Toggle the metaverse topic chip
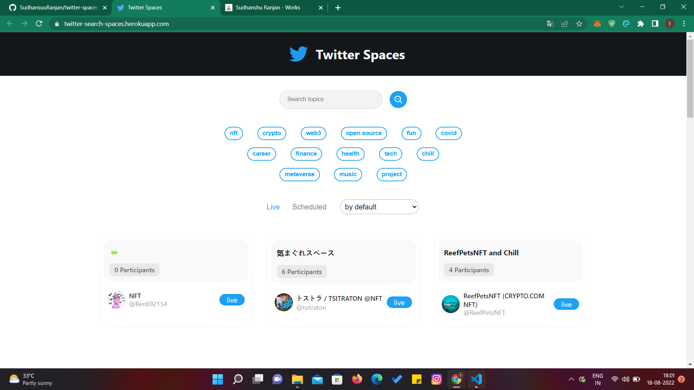694x390 pixels. [299, 174]
